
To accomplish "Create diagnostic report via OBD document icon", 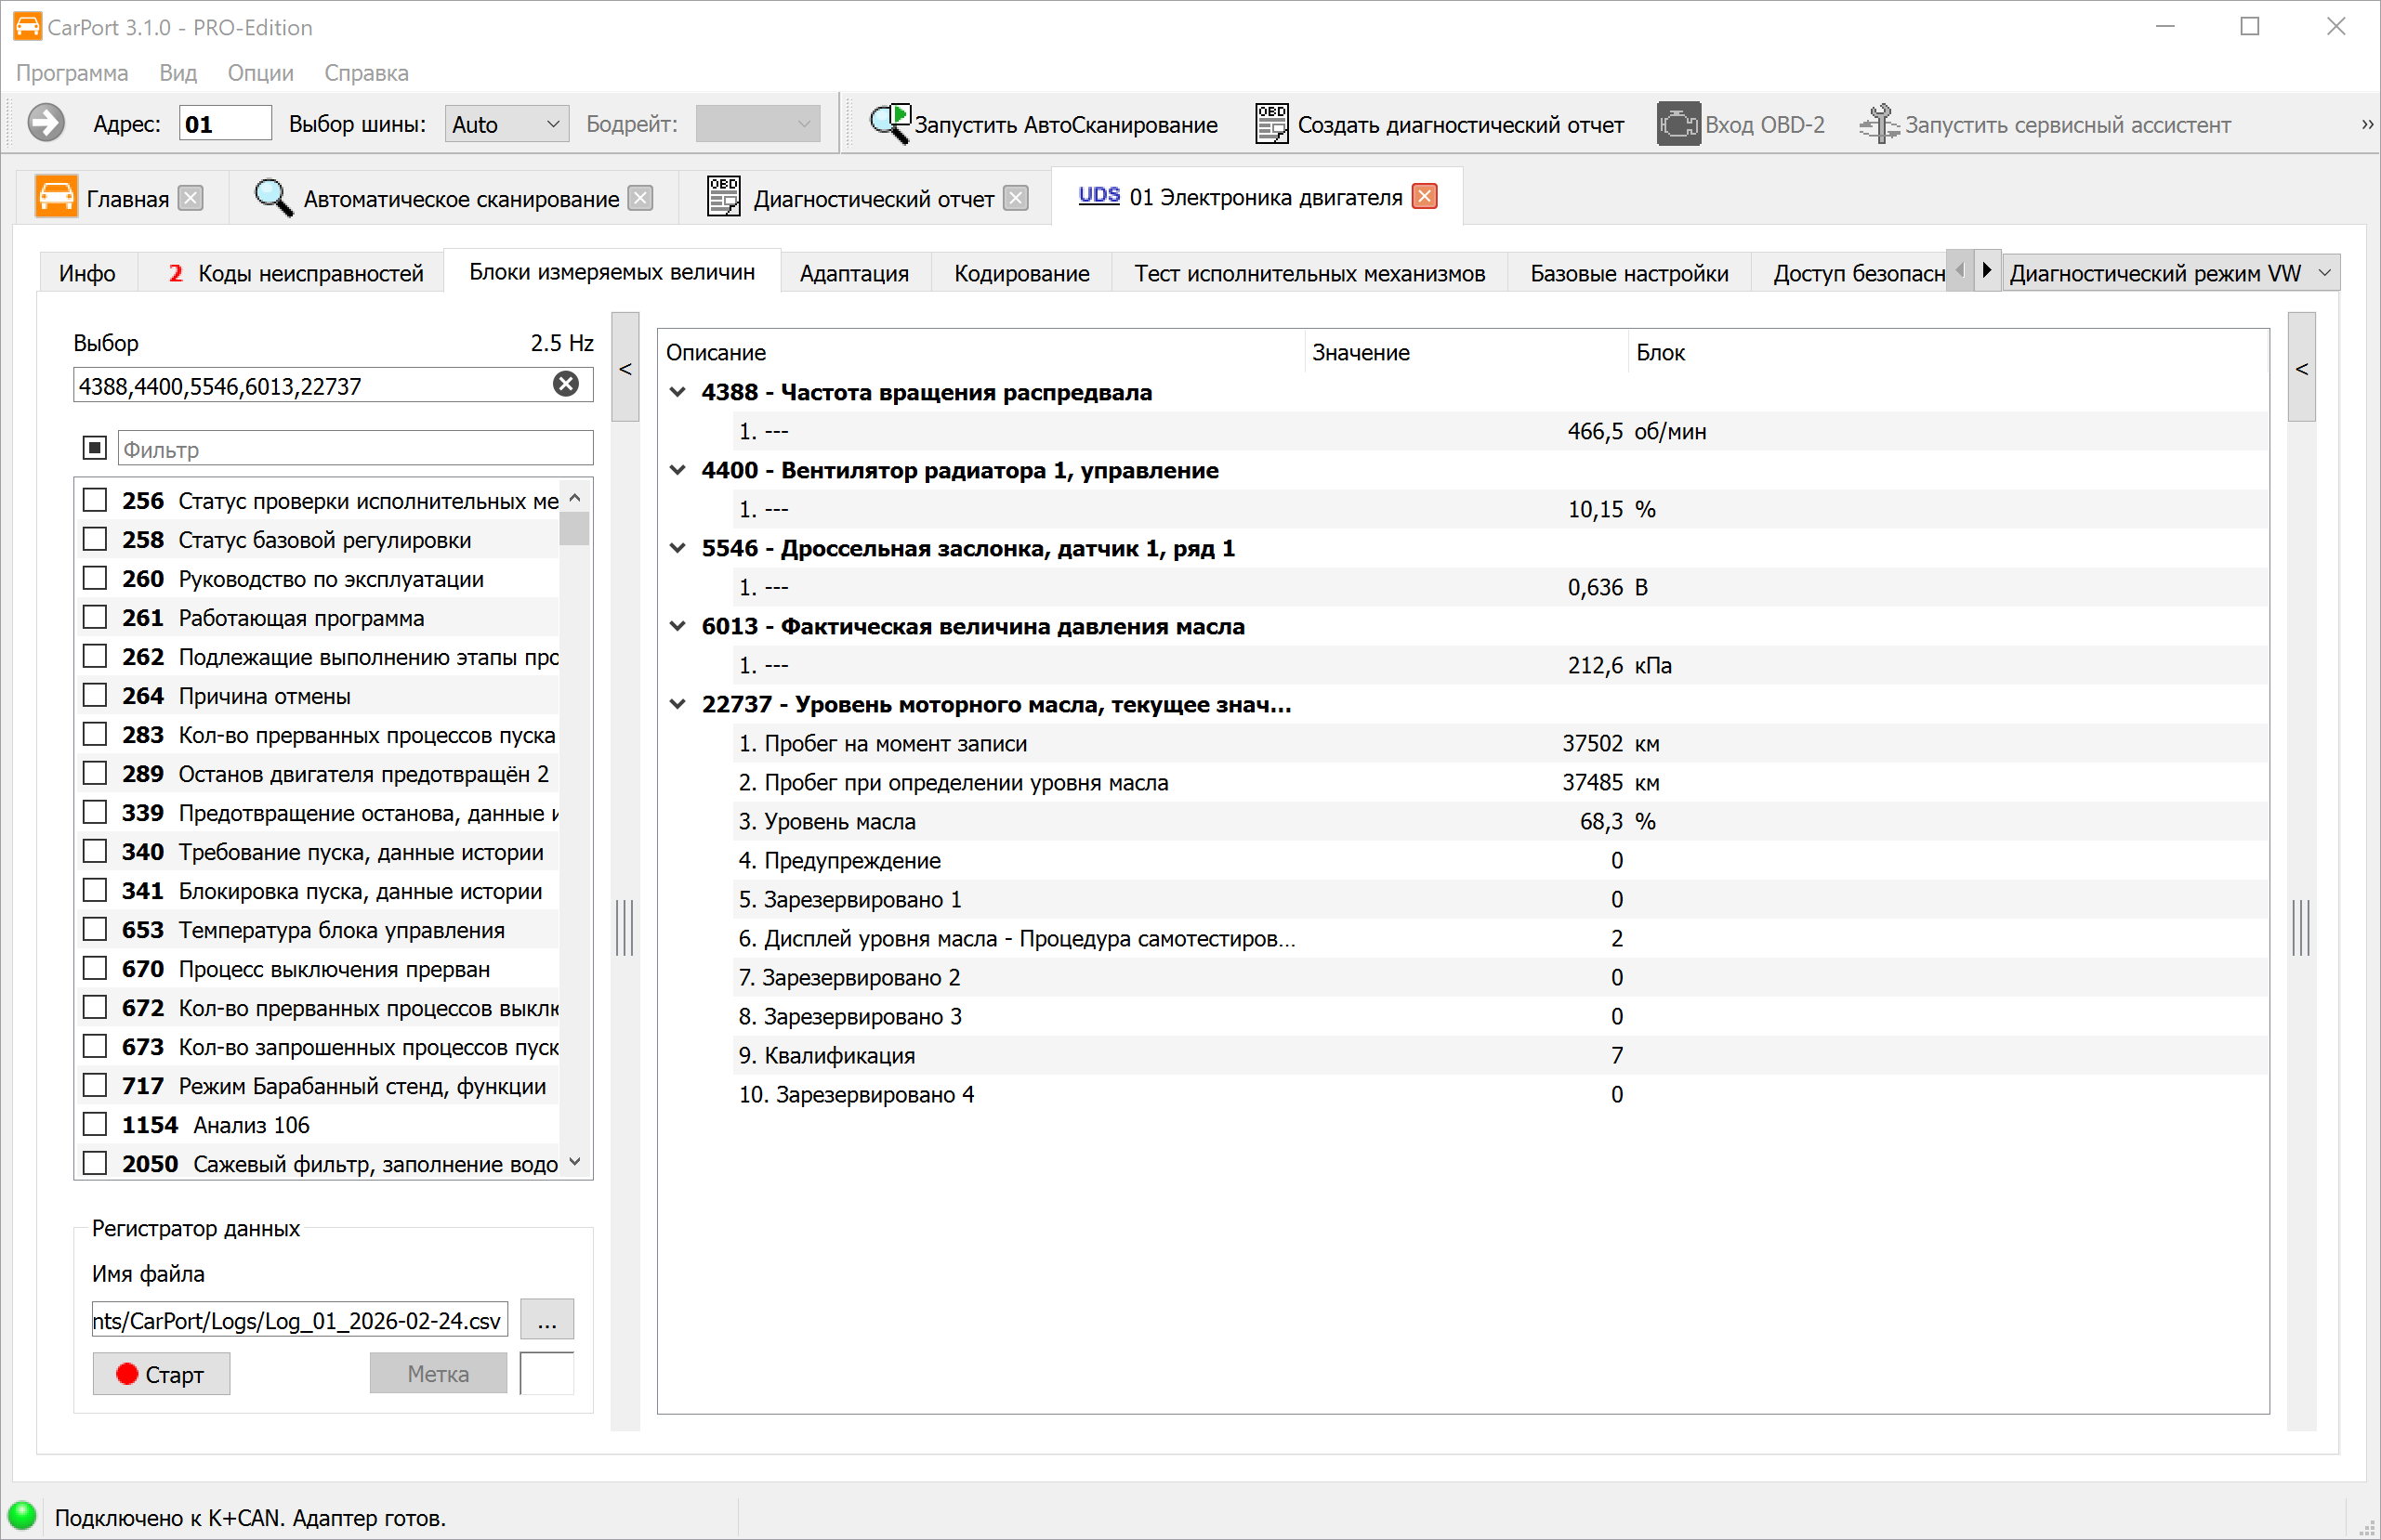I will [x=1271, y=124].
